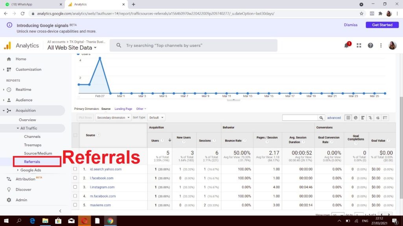Check the id.search.yahoo.com row checkbox
The height and width of the screenshot is (226, 403).
click(75, 169)
